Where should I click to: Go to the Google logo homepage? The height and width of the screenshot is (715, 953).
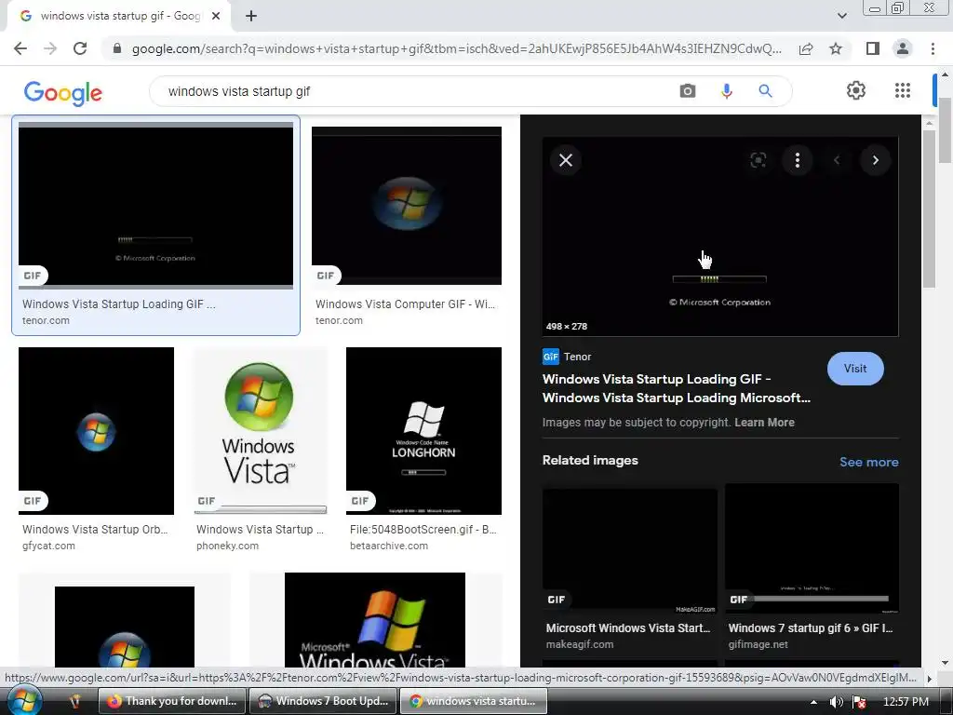tap(63, 92)
